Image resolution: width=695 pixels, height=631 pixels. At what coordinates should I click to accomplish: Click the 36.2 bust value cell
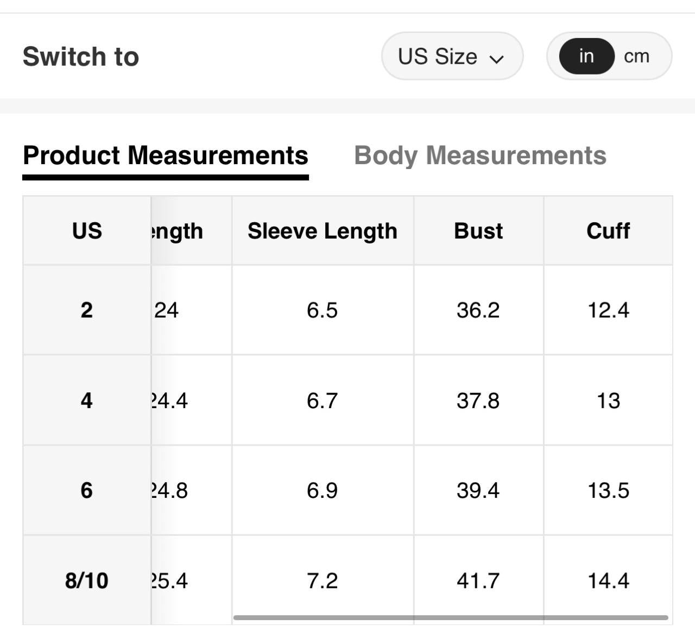[x=478, y=310]
